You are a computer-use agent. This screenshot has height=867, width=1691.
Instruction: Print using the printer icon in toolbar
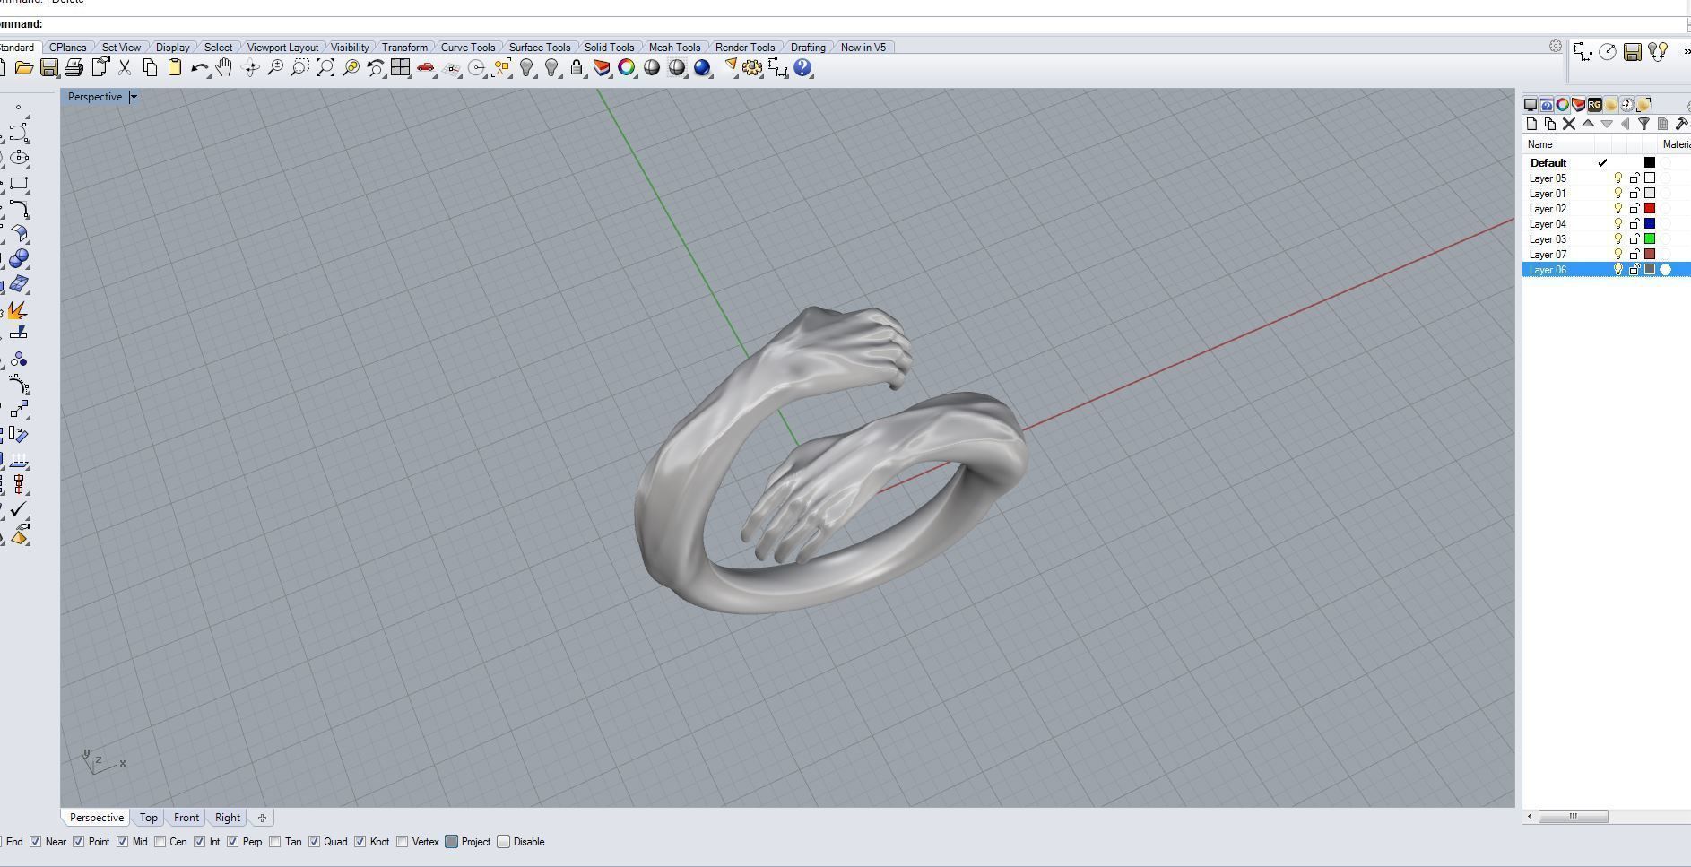[x=74, y=68]
